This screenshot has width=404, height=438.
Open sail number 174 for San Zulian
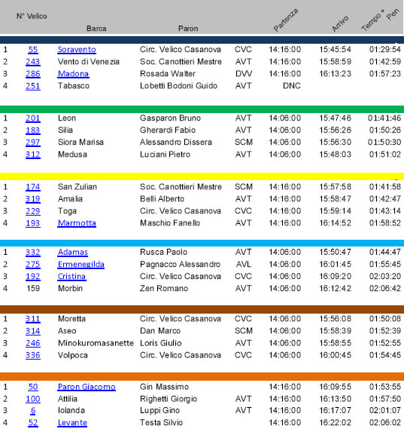33,187
